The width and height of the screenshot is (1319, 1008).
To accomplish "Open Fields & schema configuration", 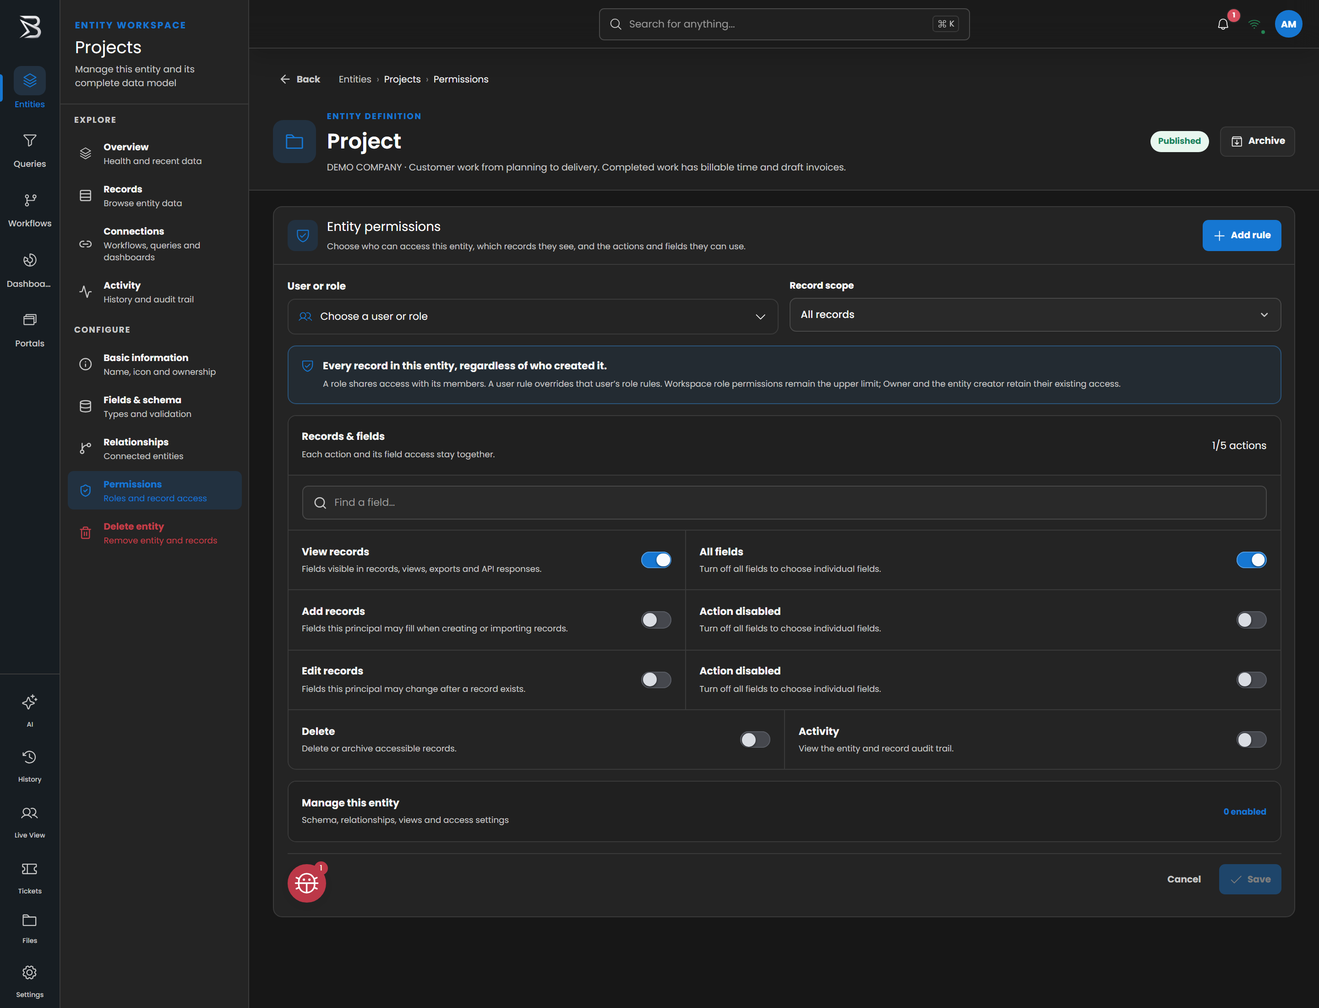I will (155, 407).
